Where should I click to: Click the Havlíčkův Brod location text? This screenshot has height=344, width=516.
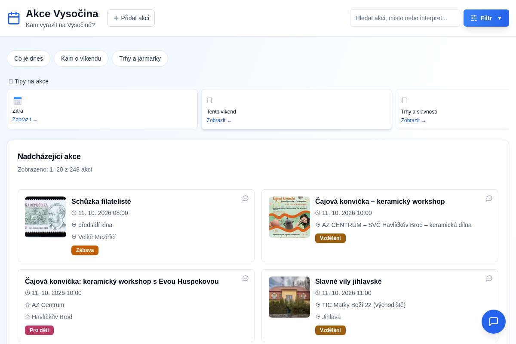52,317
